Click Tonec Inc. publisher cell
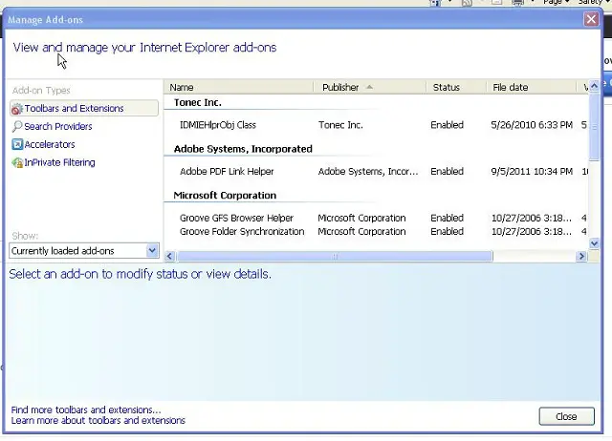612x441 pixels. click(x=340, y=125)
